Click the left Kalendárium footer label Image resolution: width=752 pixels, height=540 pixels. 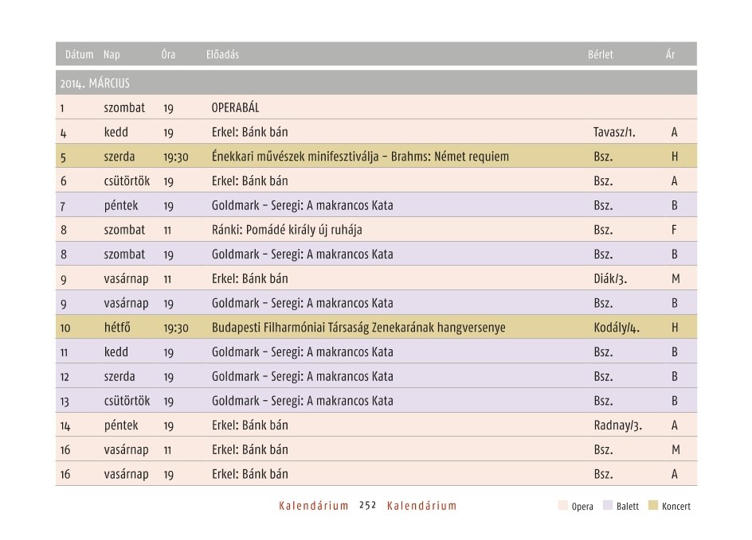314,506
